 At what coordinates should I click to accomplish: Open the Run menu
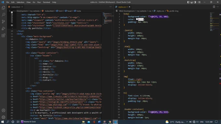coord(39,2)
